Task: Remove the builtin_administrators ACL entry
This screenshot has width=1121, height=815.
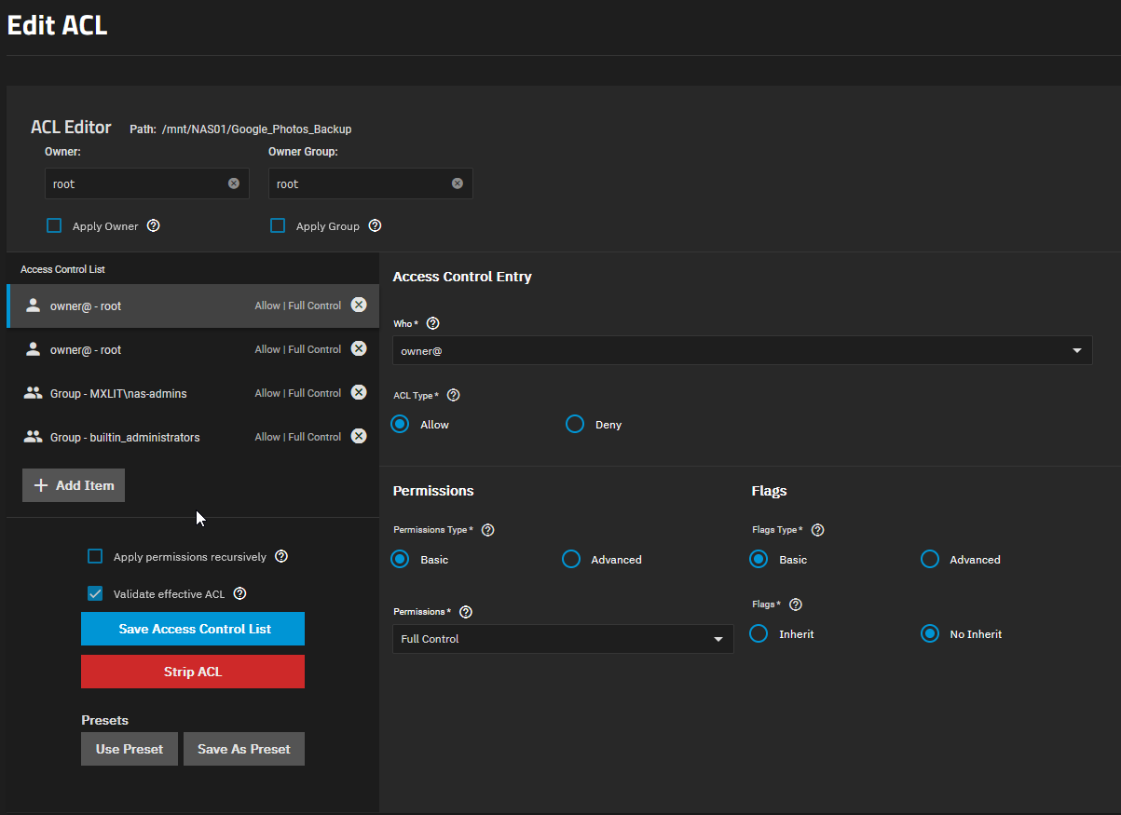Action: pyautogui.click(x=359, y=436)
